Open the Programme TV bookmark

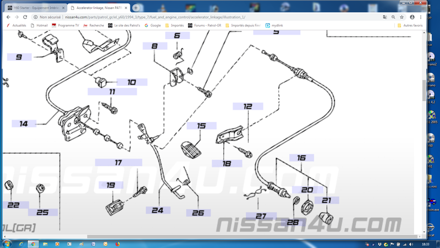pyautogui.click(x=65, y=25)
